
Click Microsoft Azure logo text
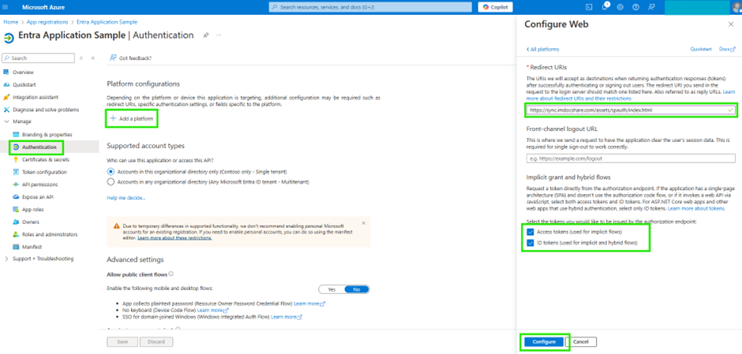pyautogui.click(x=43, y=7)
